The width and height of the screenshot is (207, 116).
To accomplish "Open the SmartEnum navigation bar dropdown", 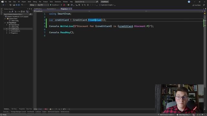I will pos(62,11).
